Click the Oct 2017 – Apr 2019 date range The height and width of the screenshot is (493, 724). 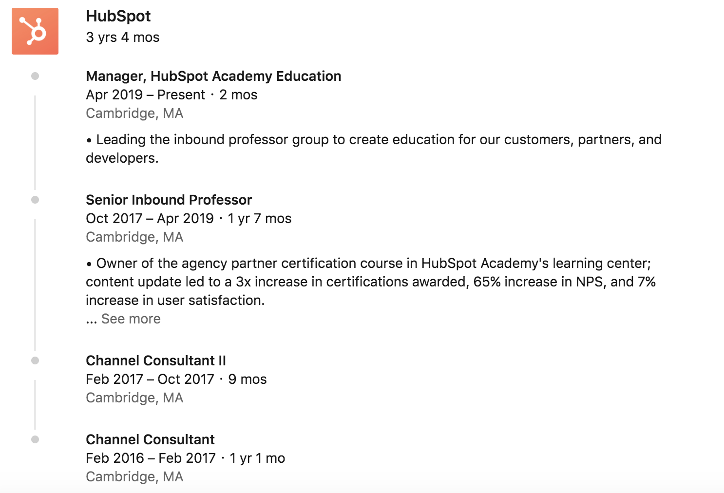(150, 219)
